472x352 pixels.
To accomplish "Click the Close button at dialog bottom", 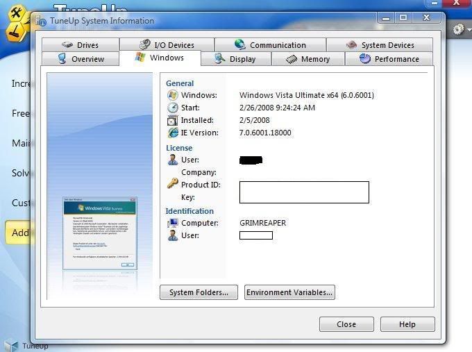I will [x=346, y=324].
